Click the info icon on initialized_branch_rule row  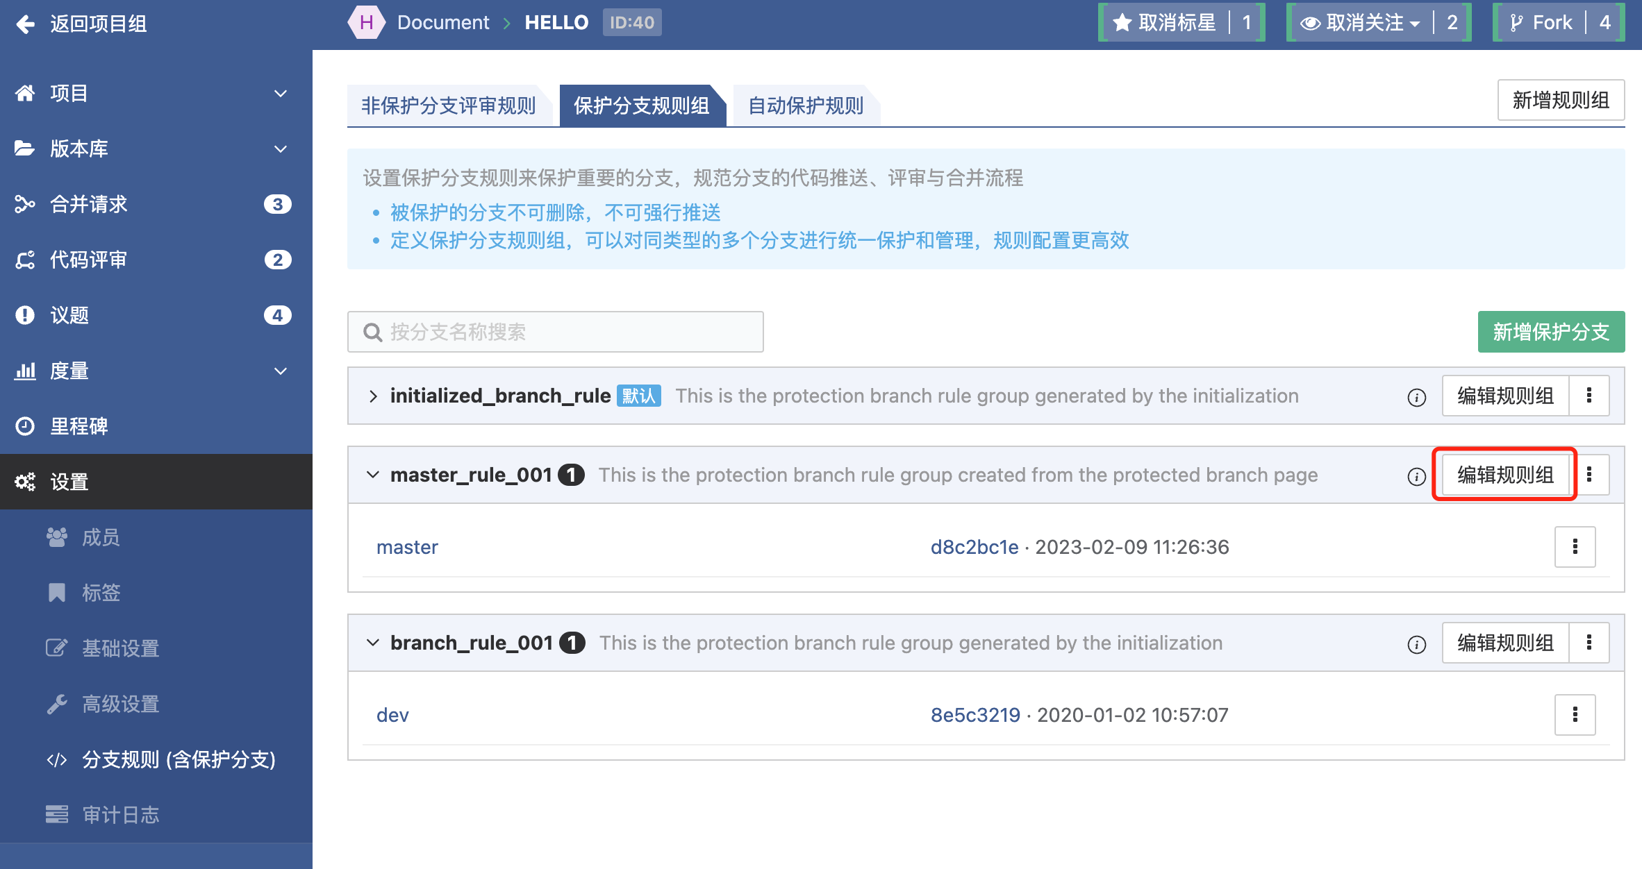pos(1416,397)
